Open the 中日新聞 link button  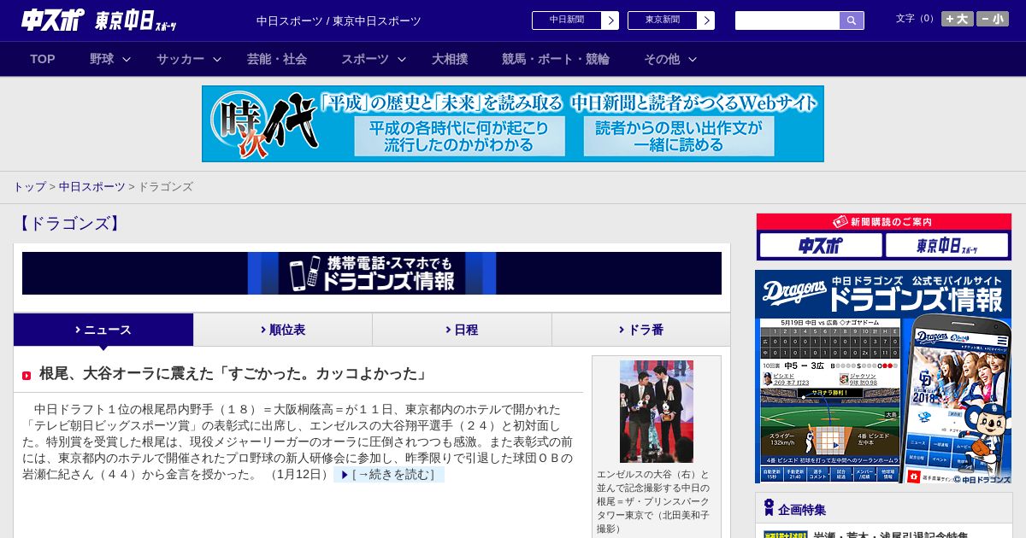click(566, 20)
